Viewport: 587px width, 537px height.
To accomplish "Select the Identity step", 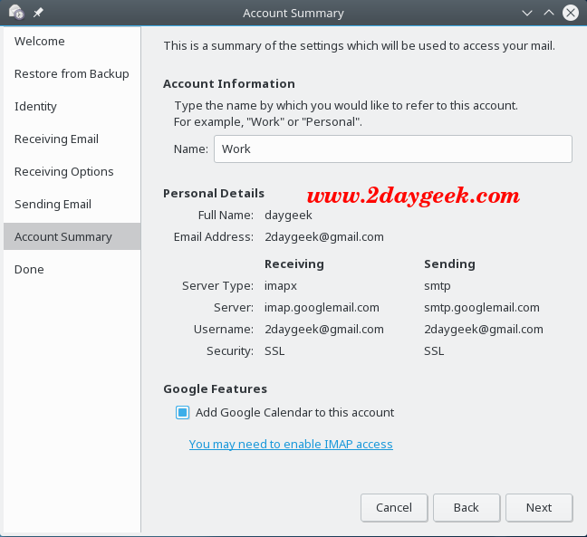I will pyautogui.click(x=72, y=106).
